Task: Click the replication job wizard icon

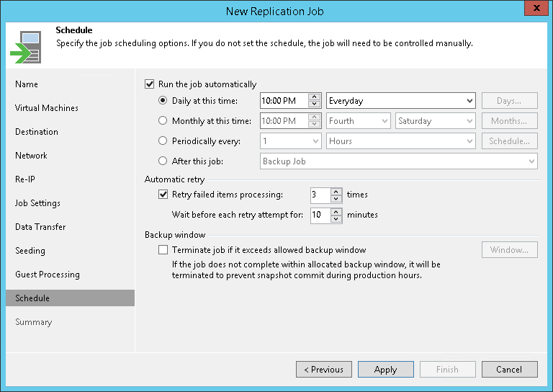Action: point(25,46)
